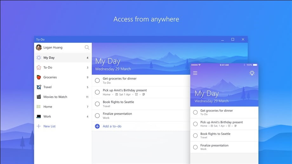The image size is (292, 164).
Task: Tap the lightbulb suggestions icon on phone
Action: tap(252, 73)
